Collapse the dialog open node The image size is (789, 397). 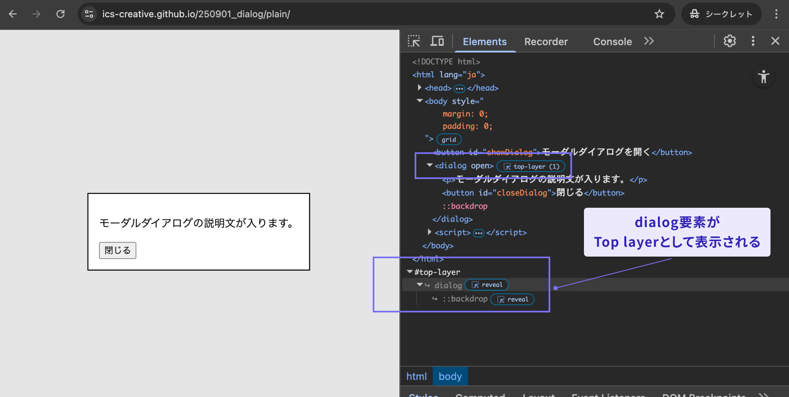pyautogui.click(x=429, y=165)
